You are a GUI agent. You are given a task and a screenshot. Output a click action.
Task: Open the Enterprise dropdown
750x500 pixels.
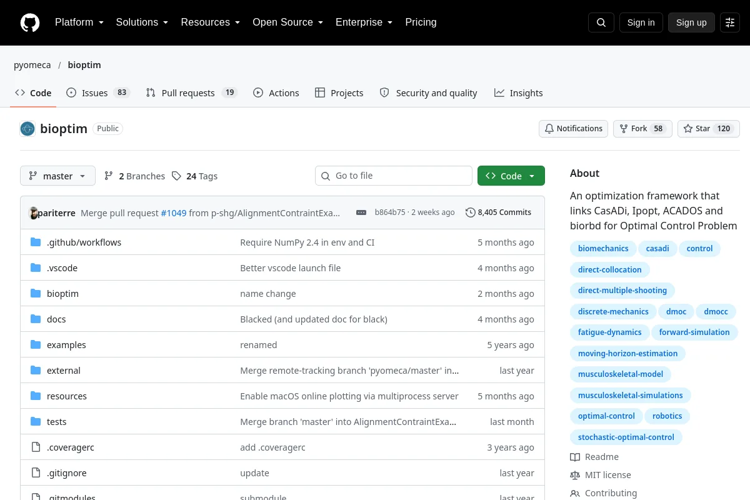click(x=364, y=22)
